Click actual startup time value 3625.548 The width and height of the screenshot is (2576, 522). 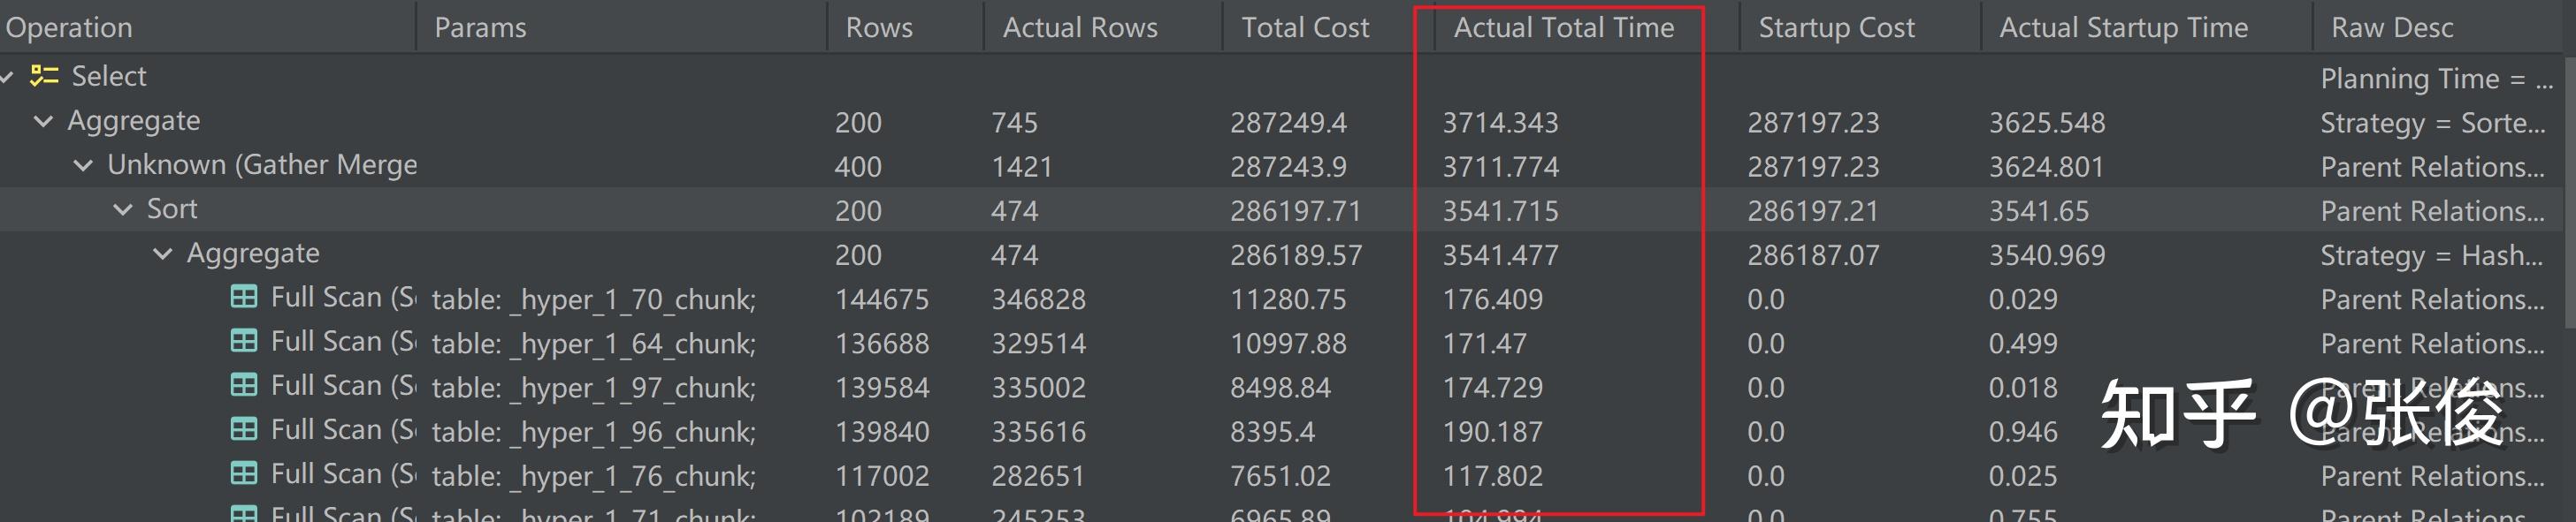(2046, 123)
